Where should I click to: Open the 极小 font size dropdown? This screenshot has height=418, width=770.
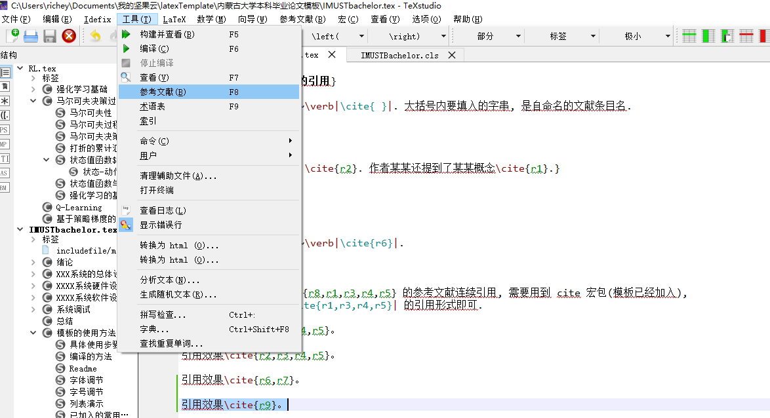[x=668, y=36]
